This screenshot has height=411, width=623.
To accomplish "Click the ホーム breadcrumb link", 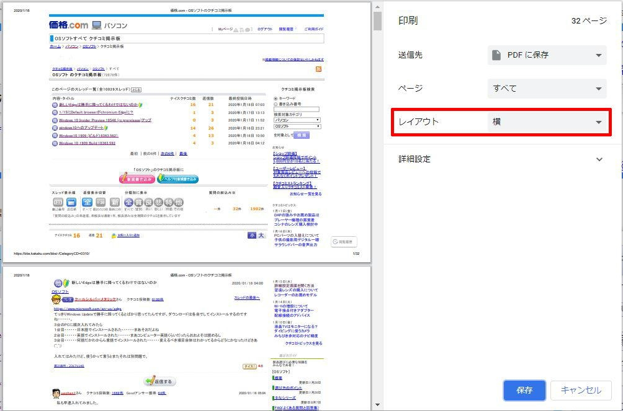I will click(x=55, y=46).
